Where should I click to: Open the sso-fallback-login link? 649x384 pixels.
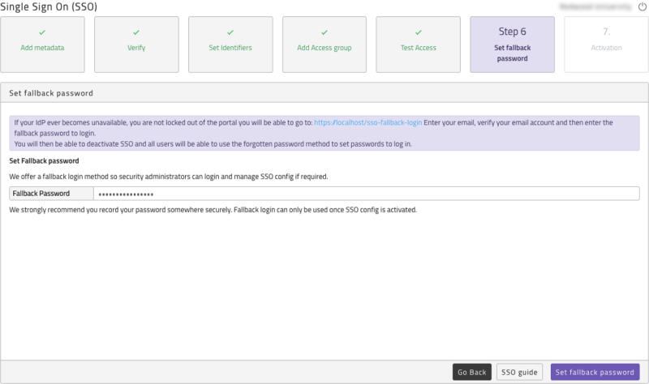coord(367,122)
